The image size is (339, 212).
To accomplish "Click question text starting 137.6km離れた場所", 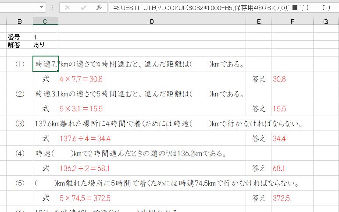I will (169, 124).
